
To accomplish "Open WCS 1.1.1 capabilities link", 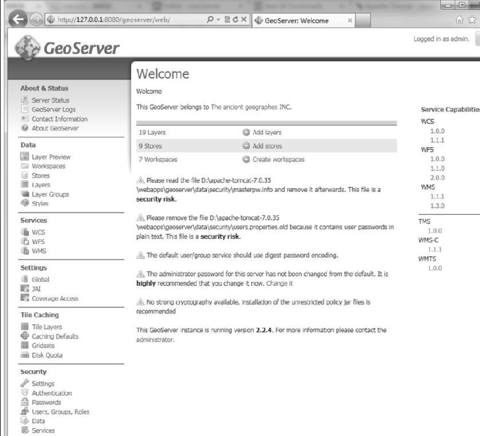I will pyautogui.click(x=437, y=140).
